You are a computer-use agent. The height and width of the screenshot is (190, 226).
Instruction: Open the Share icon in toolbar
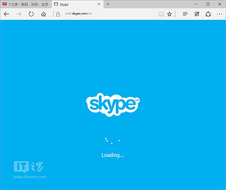pyautogui.click(x=208, y=14)
